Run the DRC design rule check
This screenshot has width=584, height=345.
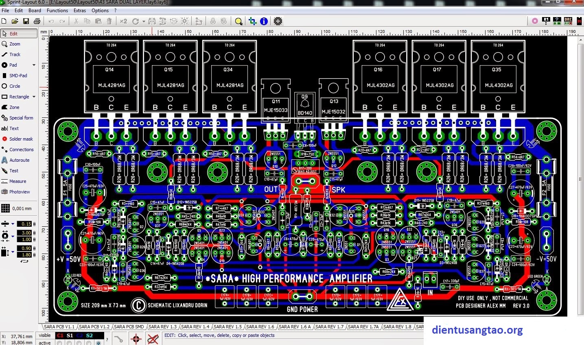click(x=567, y=21)
